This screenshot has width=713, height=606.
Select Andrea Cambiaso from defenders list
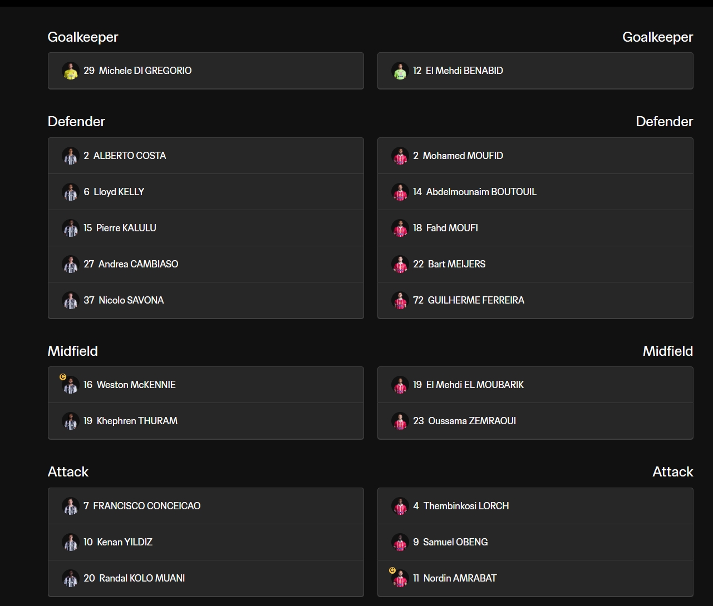tap(206, 264)
